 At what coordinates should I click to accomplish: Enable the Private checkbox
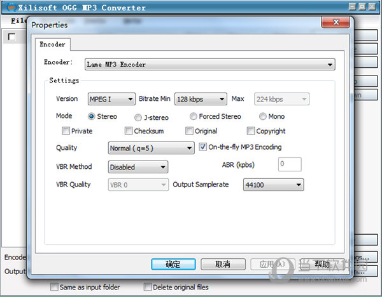pos(66,131)
